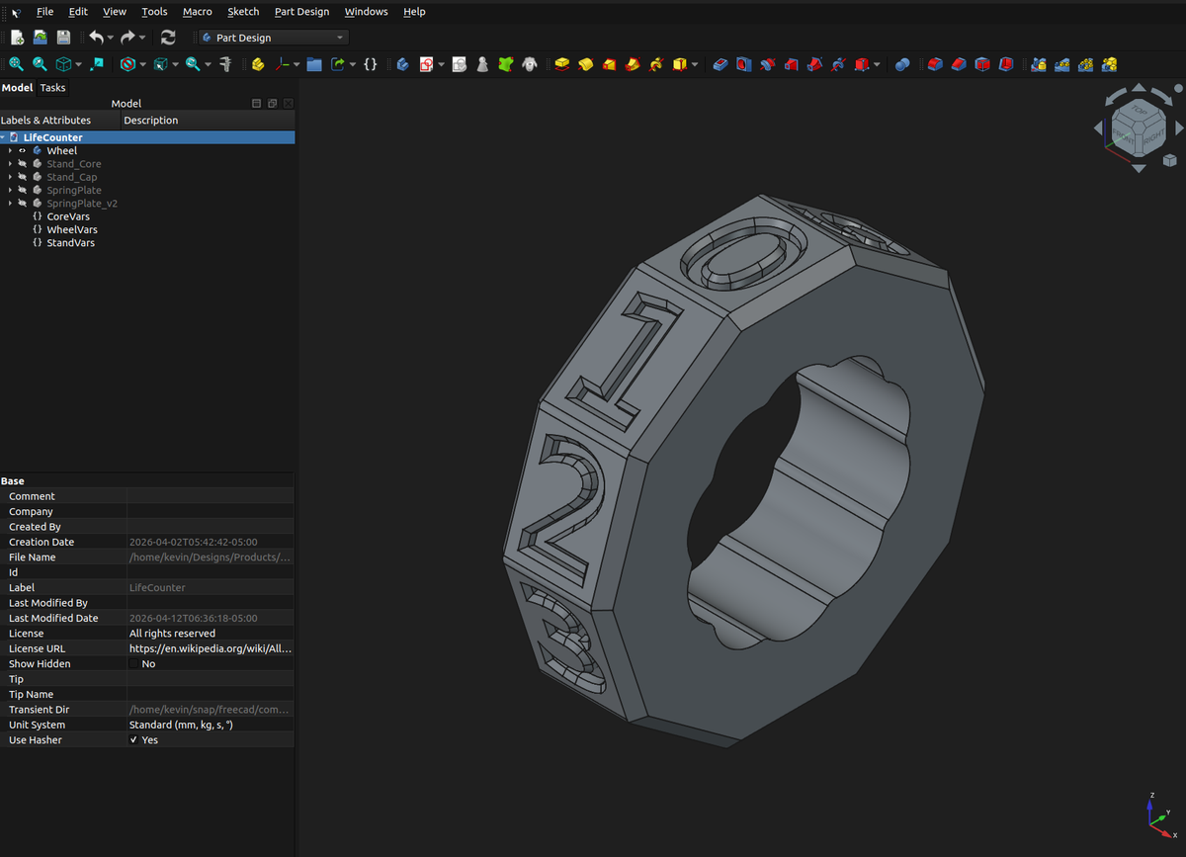
Task: Click the Additive Loft tool
Action: (610, 64)
